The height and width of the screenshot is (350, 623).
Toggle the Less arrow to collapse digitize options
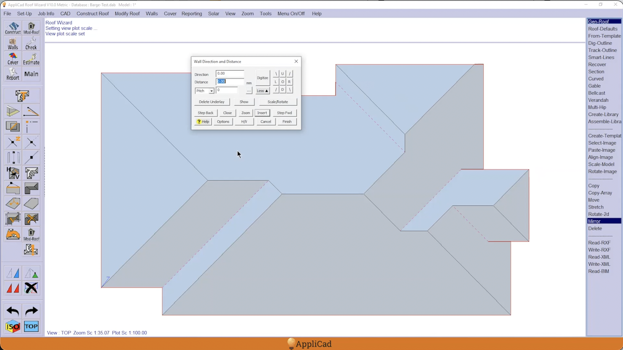262,90
